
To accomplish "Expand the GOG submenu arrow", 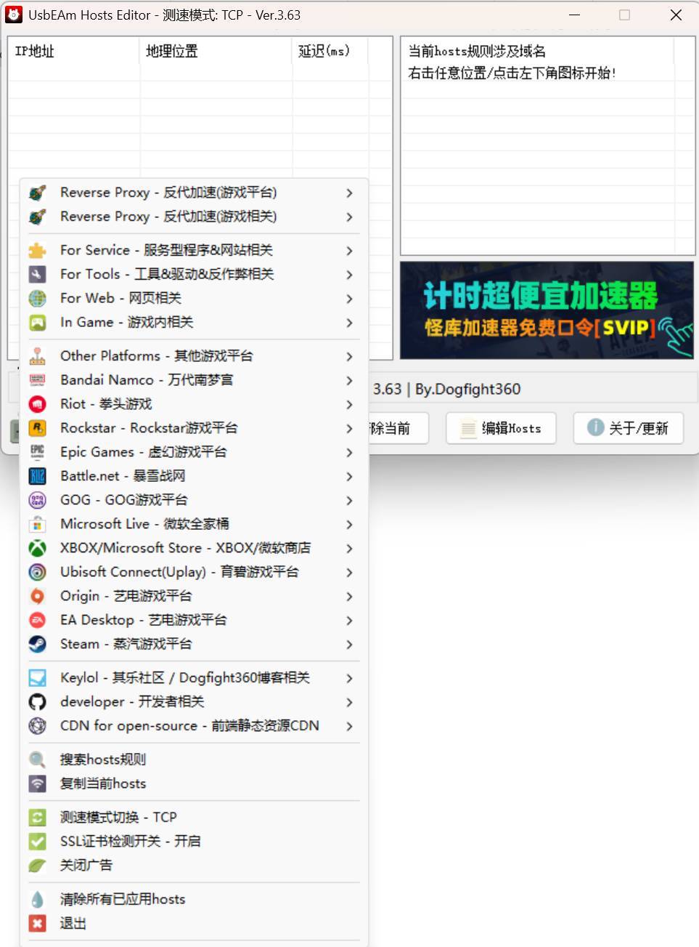I will (x=349, y=500).
